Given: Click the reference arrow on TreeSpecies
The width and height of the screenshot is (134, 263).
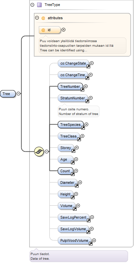Looking at the screenshot, I should click(x=83, y=128).
